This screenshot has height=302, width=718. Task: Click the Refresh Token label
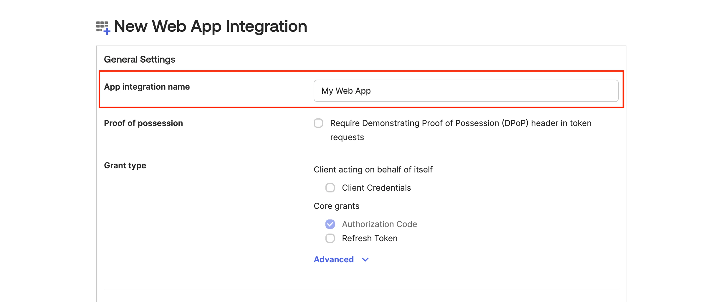[x=370, y=238]
